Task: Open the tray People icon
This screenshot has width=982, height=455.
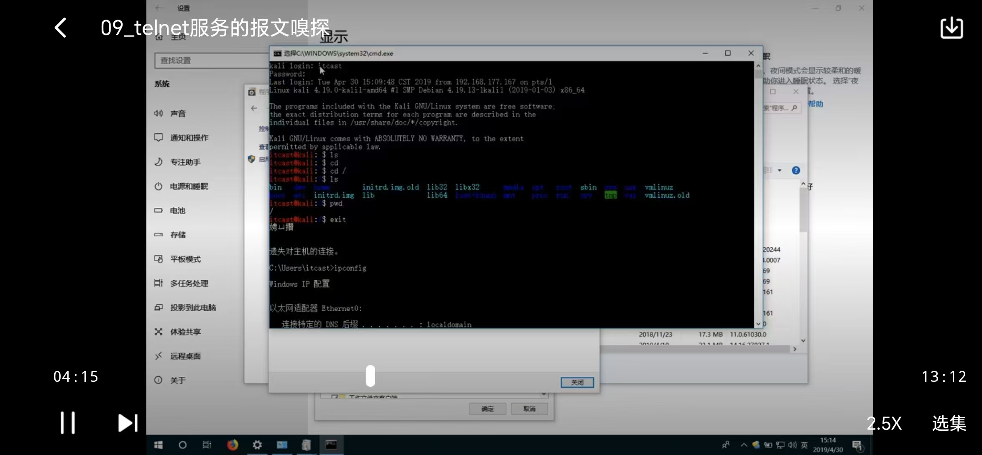Action: tap(726, 445)
